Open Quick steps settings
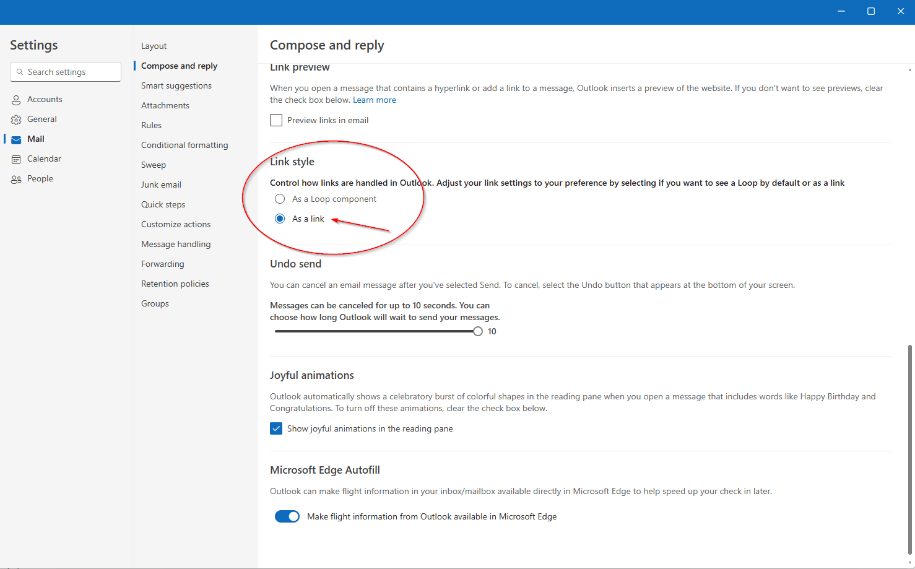Screen dimensions: 915x569 pyautogui.click(x=163, y=204)
